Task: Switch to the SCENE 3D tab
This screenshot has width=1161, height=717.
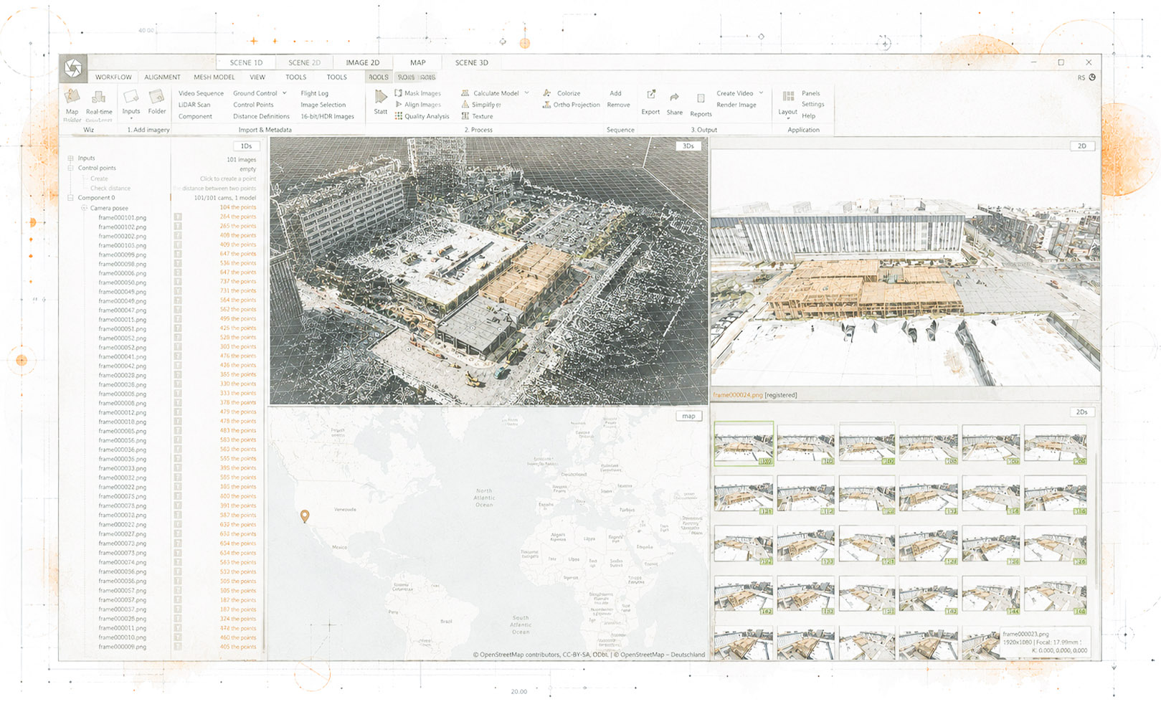Action: tap(471, 62)
